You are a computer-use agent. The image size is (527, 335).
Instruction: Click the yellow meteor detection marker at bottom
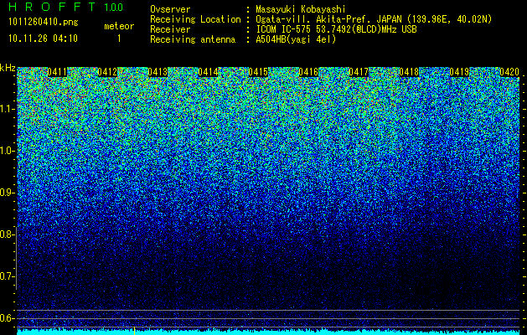point(134,331)
